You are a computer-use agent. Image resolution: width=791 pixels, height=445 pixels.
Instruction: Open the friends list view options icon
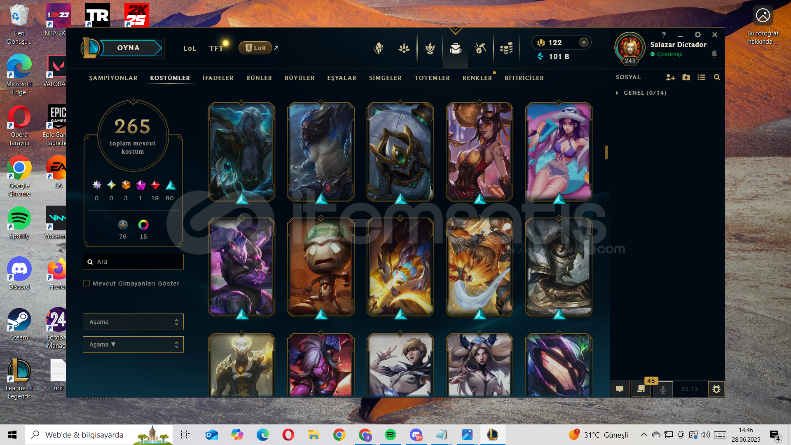pyautogui.click(x=701, y=77)
